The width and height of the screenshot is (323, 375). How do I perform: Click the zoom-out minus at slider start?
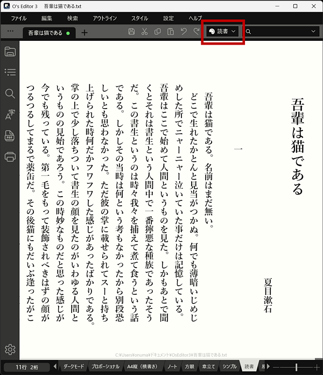tap(276, 367)
